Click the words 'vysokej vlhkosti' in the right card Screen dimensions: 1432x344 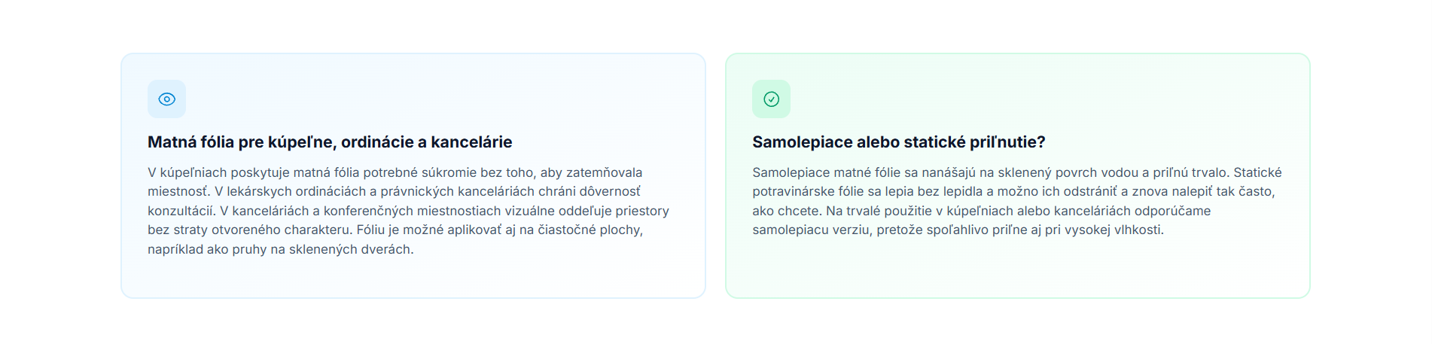[1113, 230]
